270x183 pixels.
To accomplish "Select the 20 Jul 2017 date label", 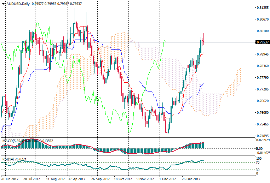I will tap(32, 179).
